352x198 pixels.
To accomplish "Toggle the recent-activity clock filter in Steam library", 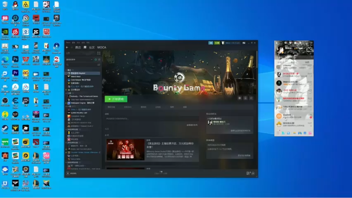I will click(x=95, y=59).
